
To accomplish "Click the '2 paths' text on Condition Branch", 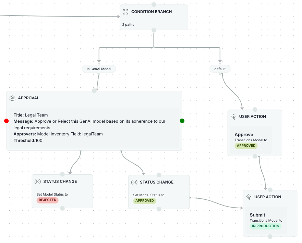I will tap(128, 24).
